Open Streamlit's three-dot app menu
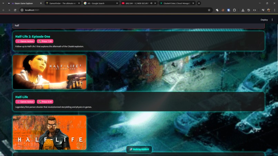Viewport: 278px width, 156px height. [x=272, y=20]
